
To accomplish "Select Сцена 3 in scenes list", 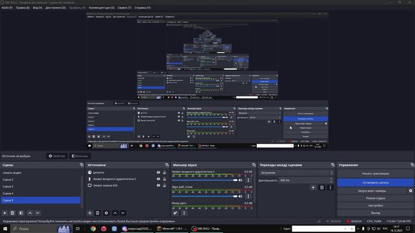I will tap(40, 186).
